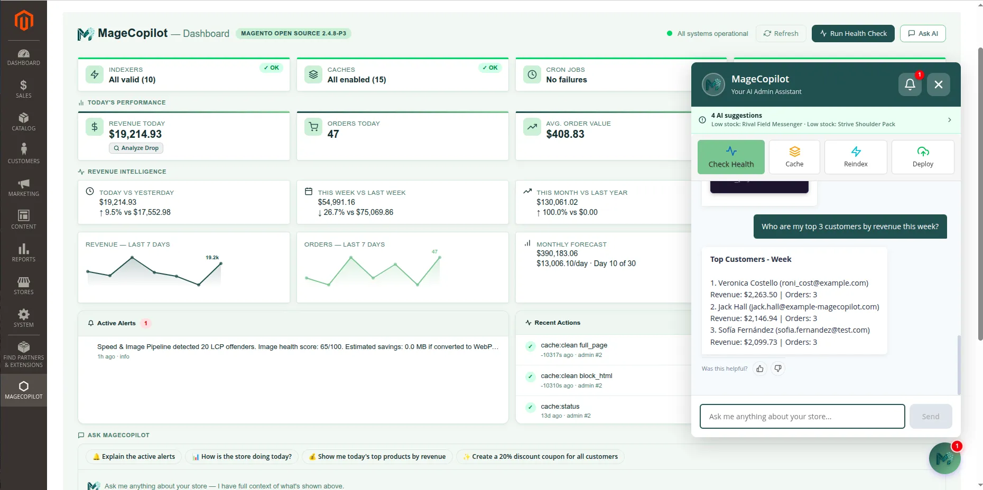Click the Indexers lightning icon
The width and height of the screenshot is (983, 490).
95,74
